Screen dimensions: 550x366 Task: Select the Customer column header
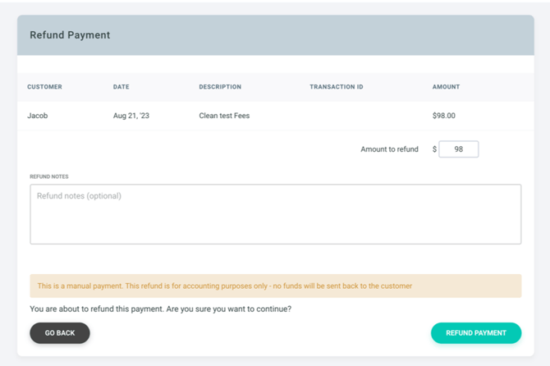pyautogui.click(x=44, y=87)
